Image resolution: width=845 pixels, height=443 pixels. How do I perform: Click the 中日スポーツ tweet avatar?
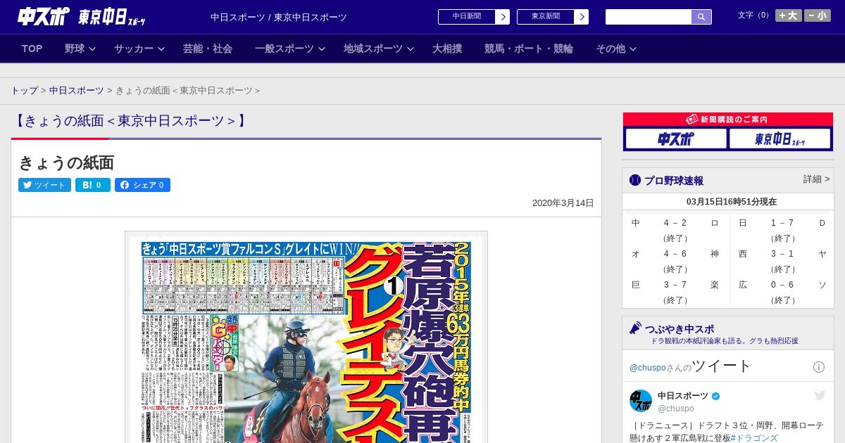coord(641,401)
